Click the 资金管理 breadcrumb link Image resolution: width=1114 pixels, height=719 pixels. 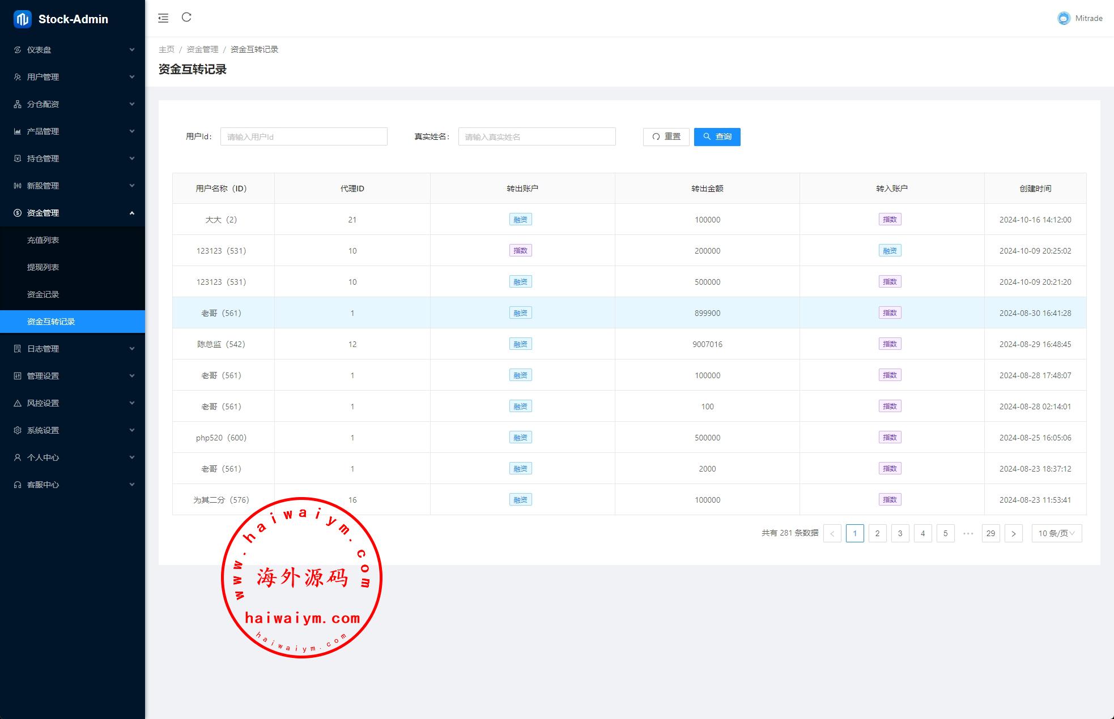pos(202,49)
